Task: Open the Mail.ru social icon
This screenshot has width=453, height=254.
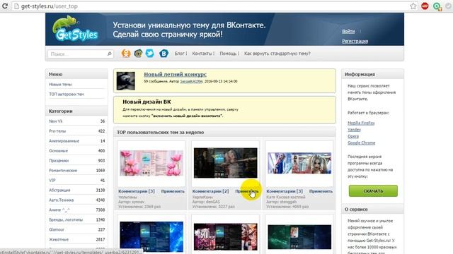Action: 138,54
